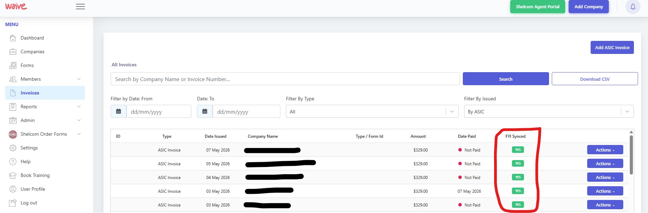This screenshot has width=648, height=213.
Task: Expand the Members submenu chevron
Action: 79,79
